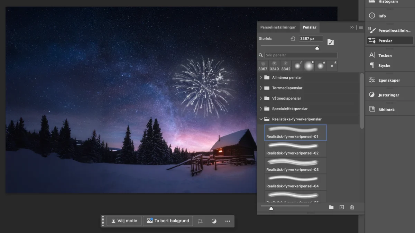The width and height of the screenshot is (415, 233).
Task: Collapse panel with double-arrow icon
Action: pos(352,27)
